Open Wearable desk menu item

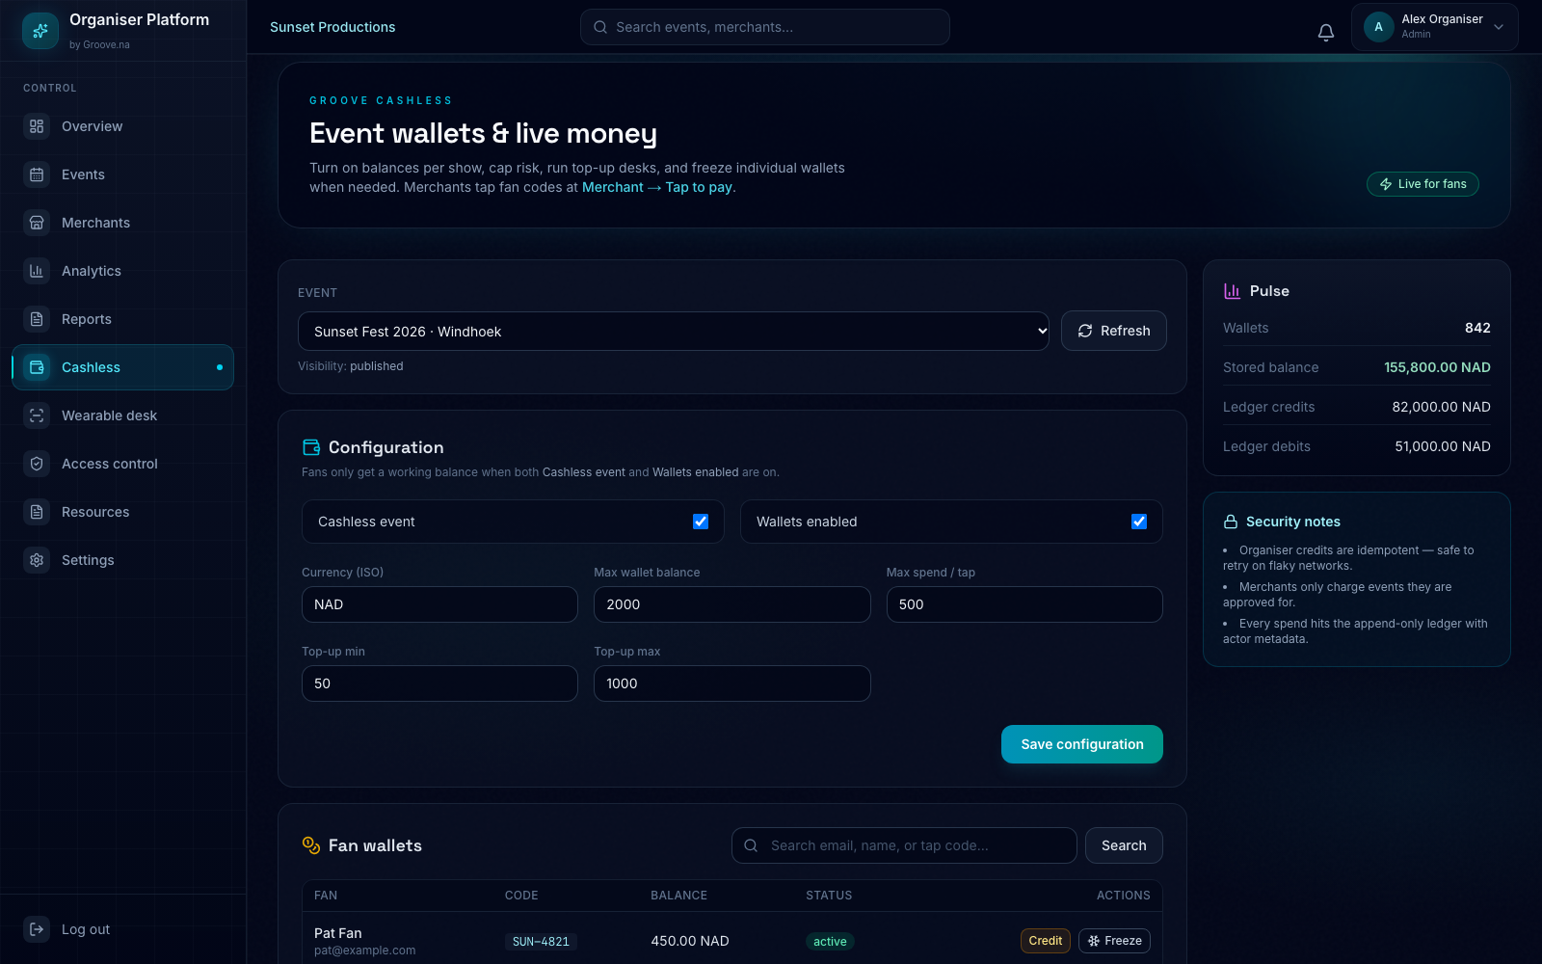pos(122,415)
